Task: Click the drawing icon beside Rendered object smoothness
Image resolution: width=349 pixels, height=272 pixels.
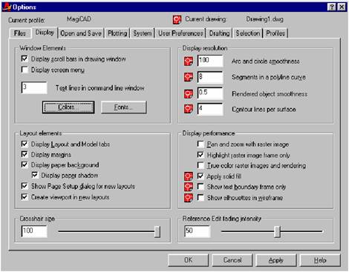Action: click(189, 94)
